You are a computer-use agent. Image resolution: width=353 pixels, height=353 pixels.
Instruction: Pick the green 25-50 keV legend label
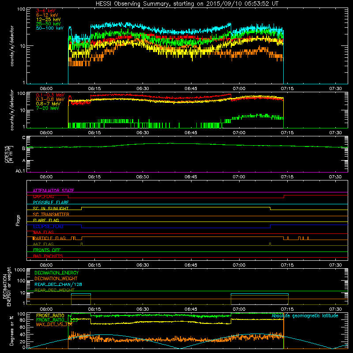click(x=49, y=24)
